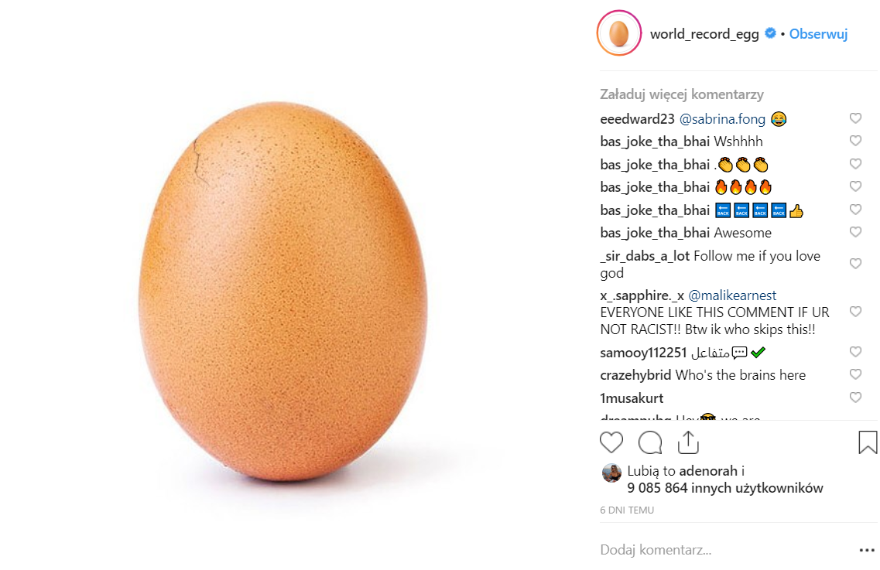Viewport: 880px width, 570px height.
Task: Like the post with the heart icon
Action: (x=611, y=442)
